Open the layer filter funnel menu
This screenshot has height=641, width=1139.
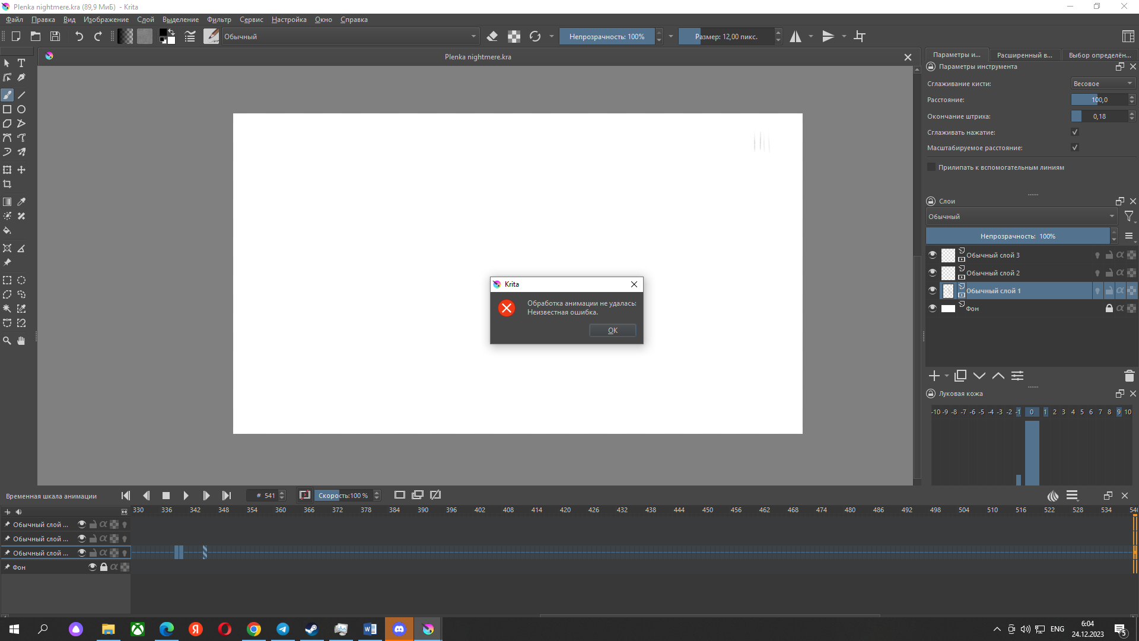pyautogui.click(x=1129, y=217)
